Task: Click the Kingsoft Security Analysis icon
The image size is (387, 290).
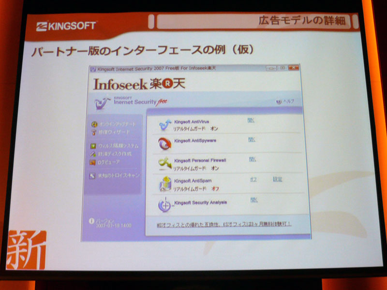Action: (x=164, y=204)
